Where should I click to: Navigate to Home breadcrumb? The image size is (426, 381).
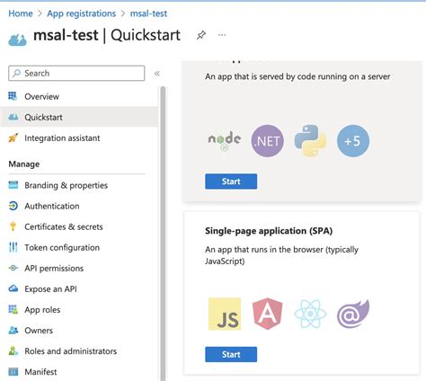[21, 13]
